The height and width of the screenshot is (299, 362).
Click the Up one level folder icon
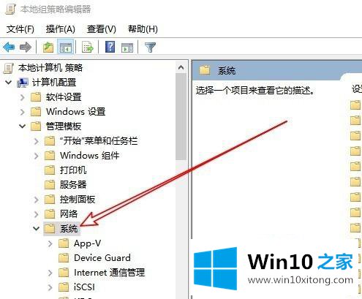click(48, 47)
